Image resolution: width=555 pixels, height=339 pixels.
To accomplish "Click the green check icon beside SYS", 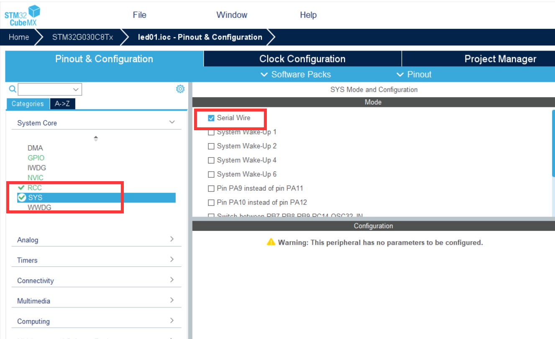I will tap(22, 197).
